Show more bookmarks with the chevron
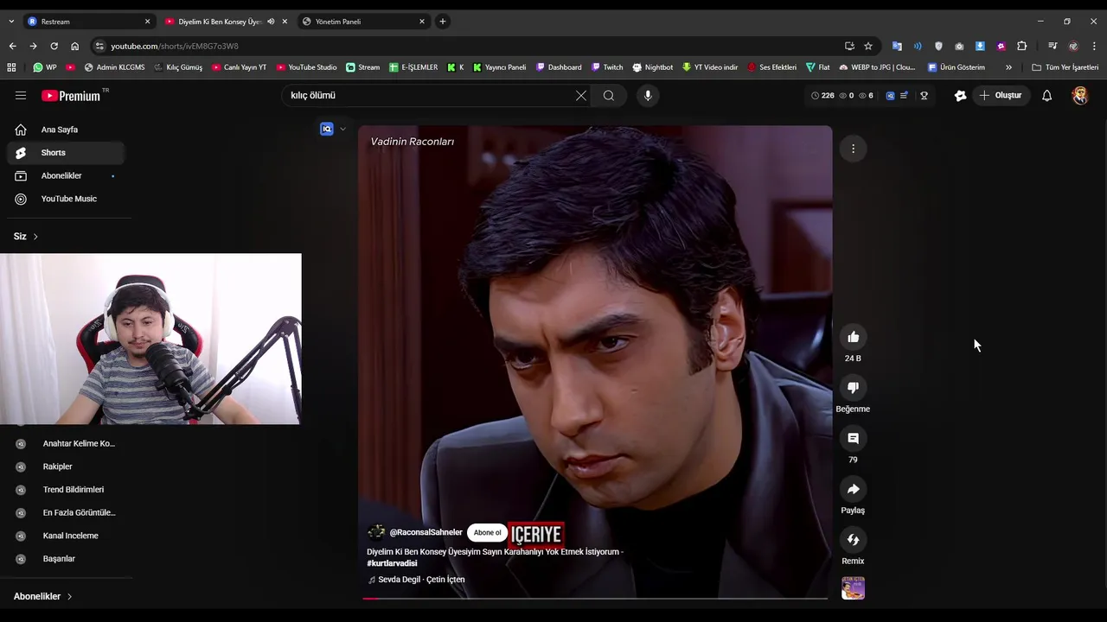This screenshot has width=1107, height=622. coord(1008,67)
